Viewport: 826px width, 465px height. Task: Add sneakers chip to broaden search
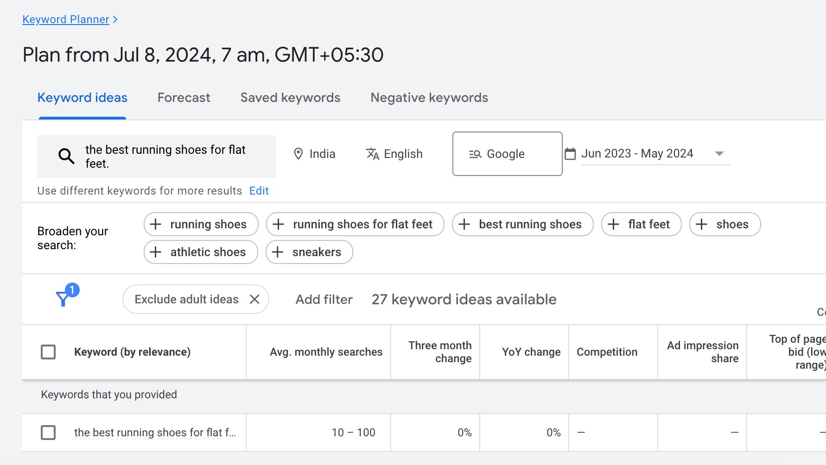tap(309, 252)
